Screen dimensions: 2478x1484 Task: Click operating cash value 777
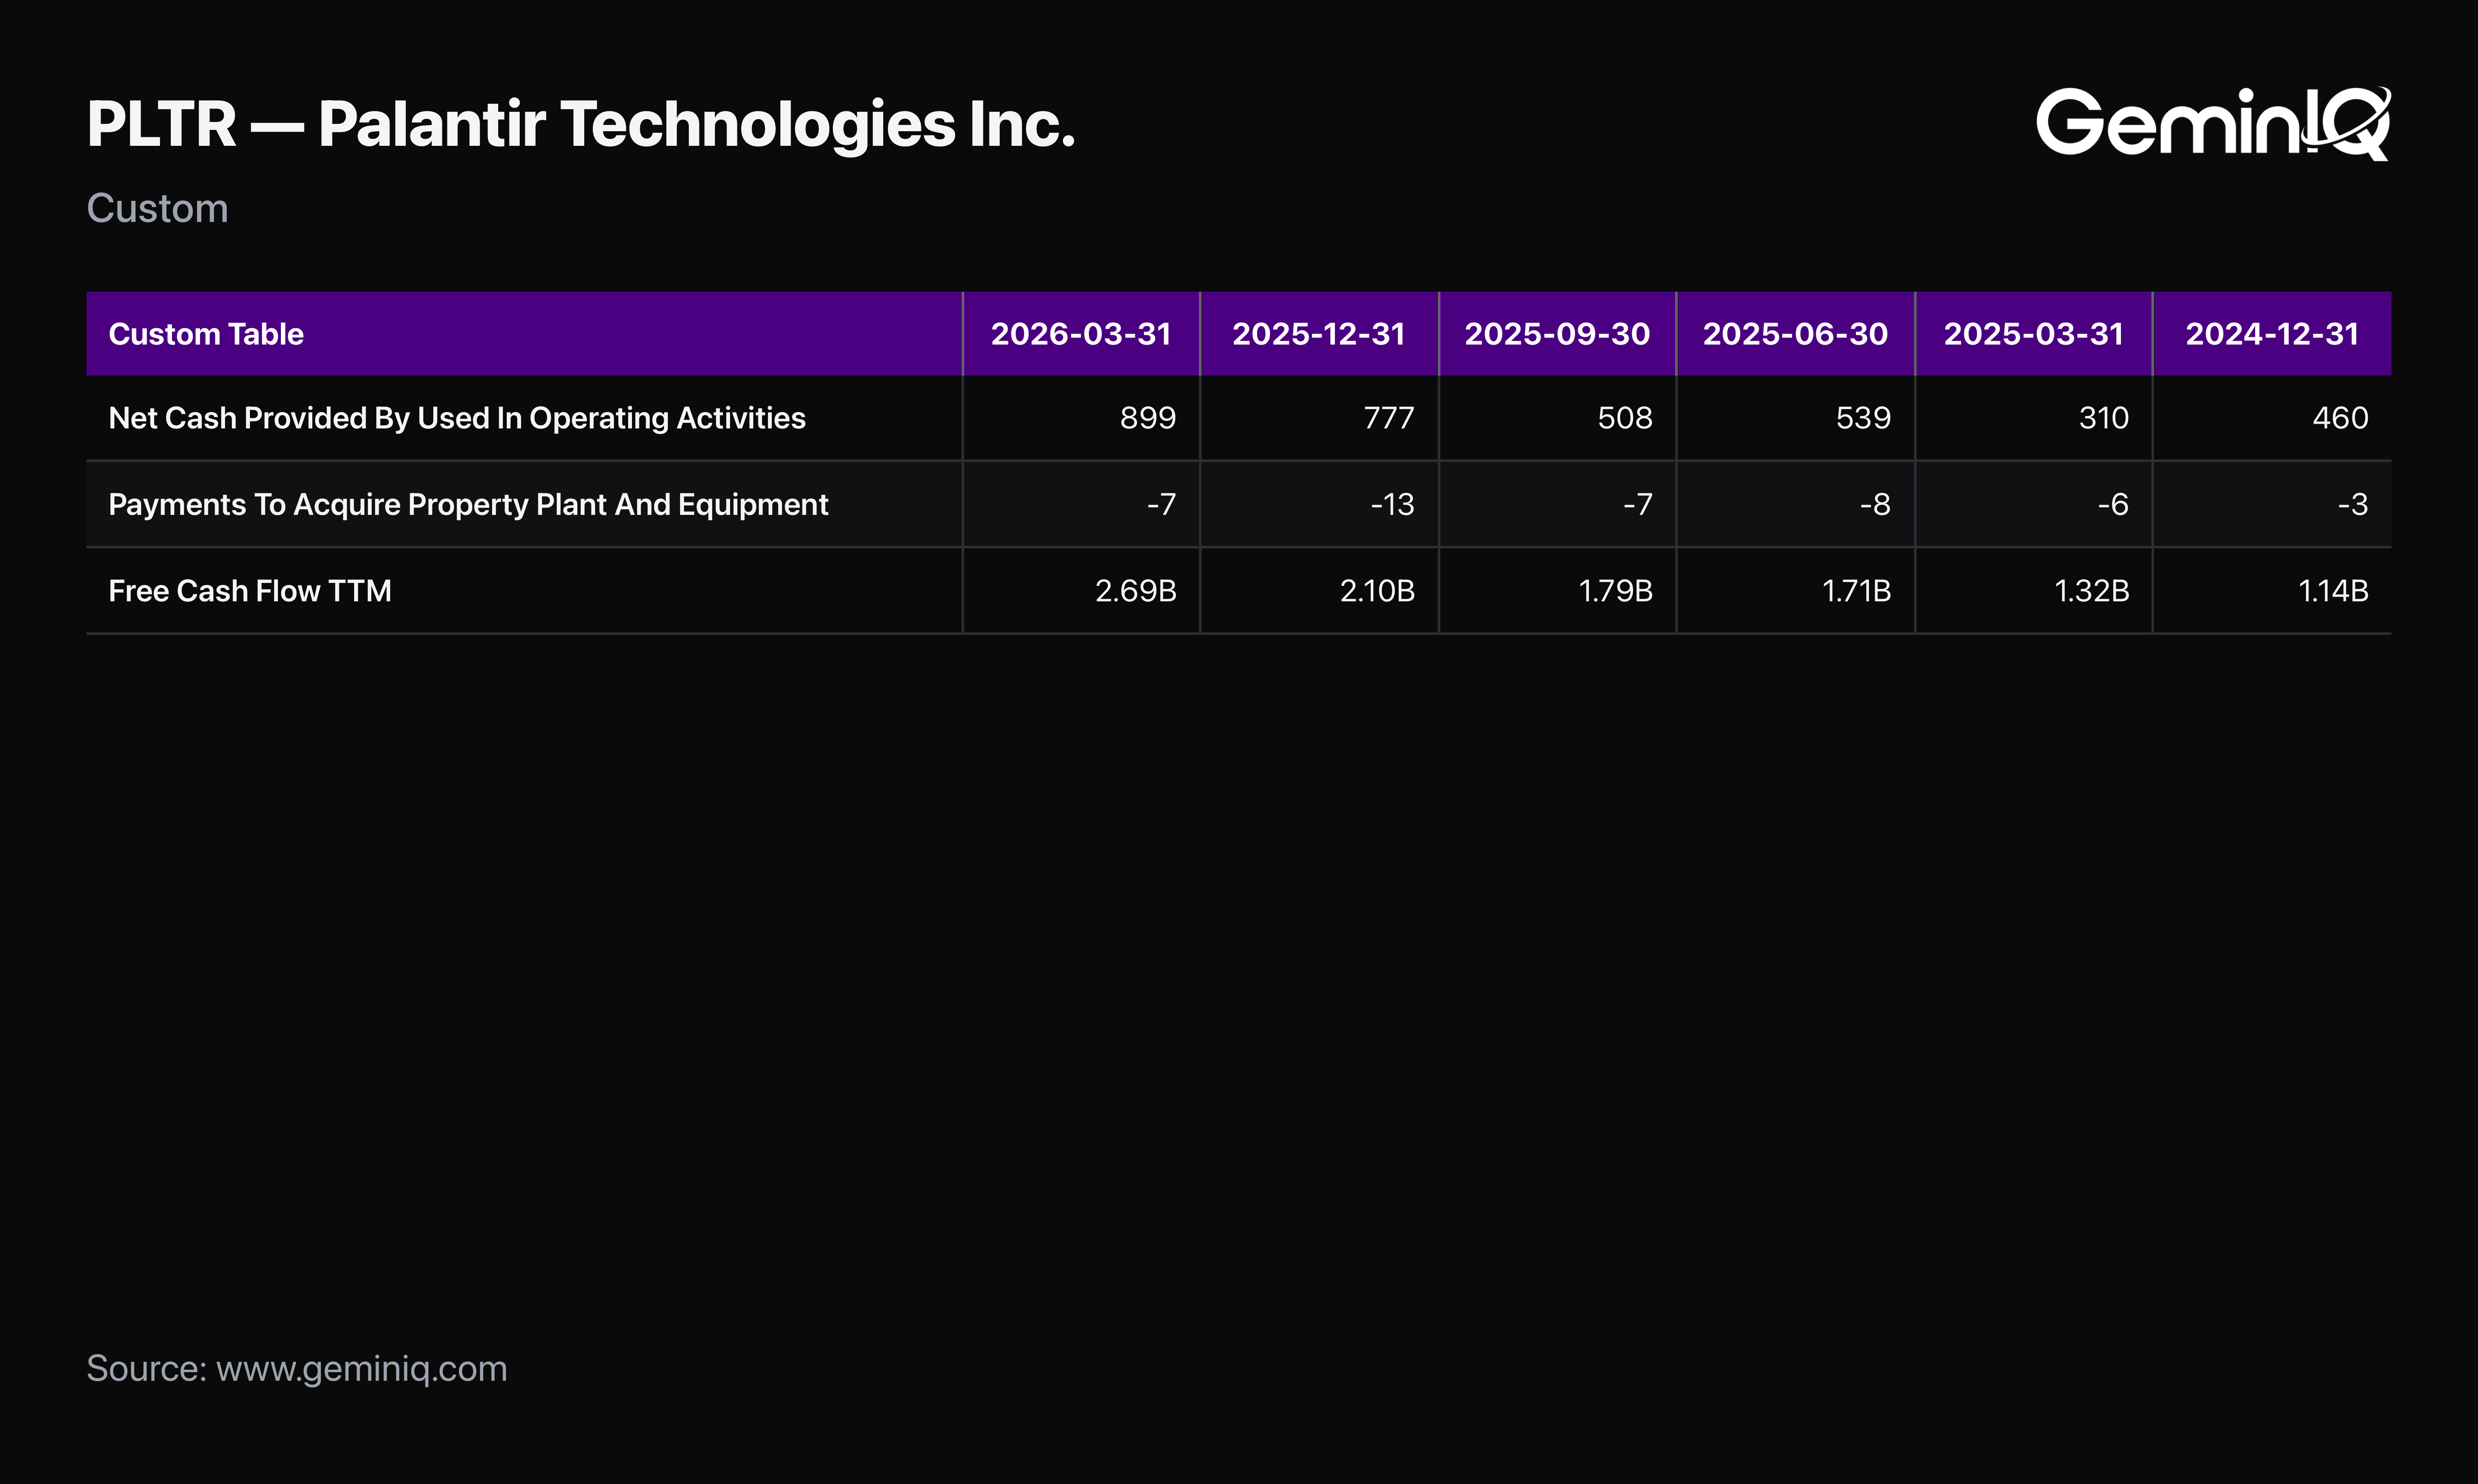(1389, 418)
